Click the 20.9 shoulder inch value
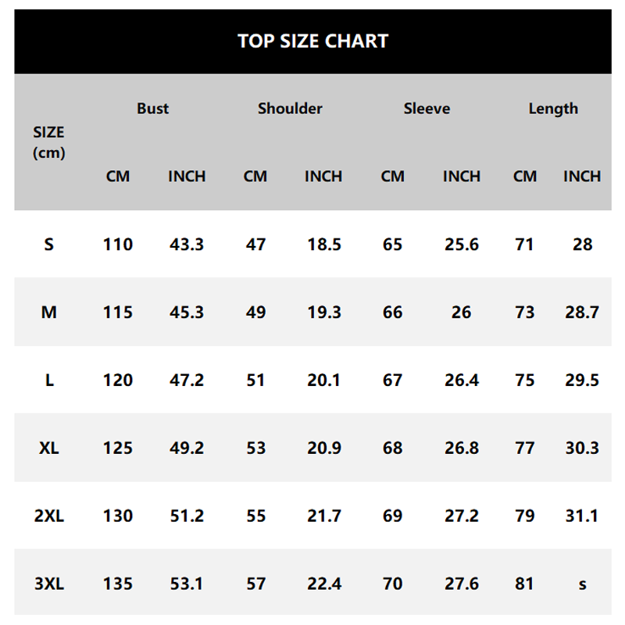Viewport: 625px width, 625px height. (324, 448)
